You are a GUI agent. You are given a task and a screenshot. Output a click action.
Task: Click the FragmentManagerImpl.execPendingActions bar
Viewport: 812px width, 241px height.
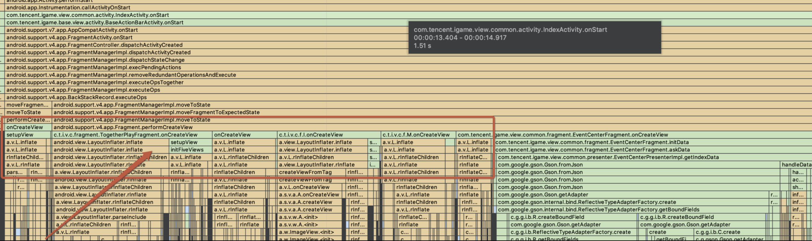pos(408,68)
